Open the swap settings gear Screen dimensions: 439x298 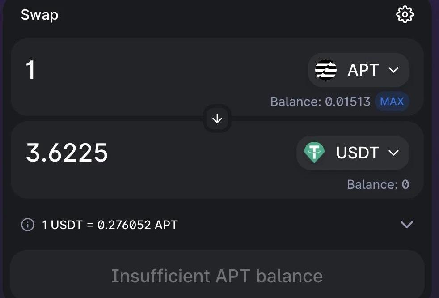click(x=405, y=15)
